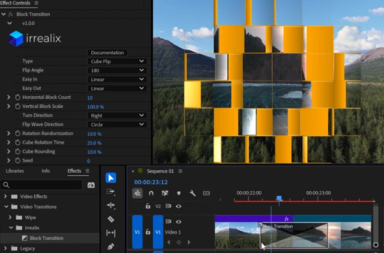This screenshot has height=253, width=384.
Task: Select Block Transition in Effects list
Action: click(47, 238)
